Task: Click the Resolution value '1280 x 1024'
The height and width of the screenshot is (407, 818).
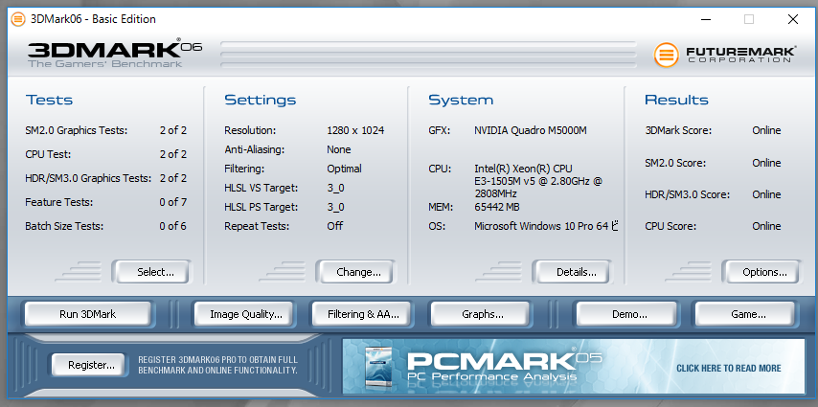Action: coord(355,130)
